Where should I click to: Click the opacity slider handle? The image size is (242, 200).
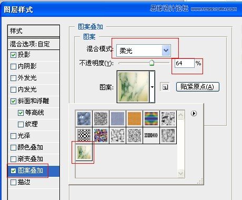(152, 63)
